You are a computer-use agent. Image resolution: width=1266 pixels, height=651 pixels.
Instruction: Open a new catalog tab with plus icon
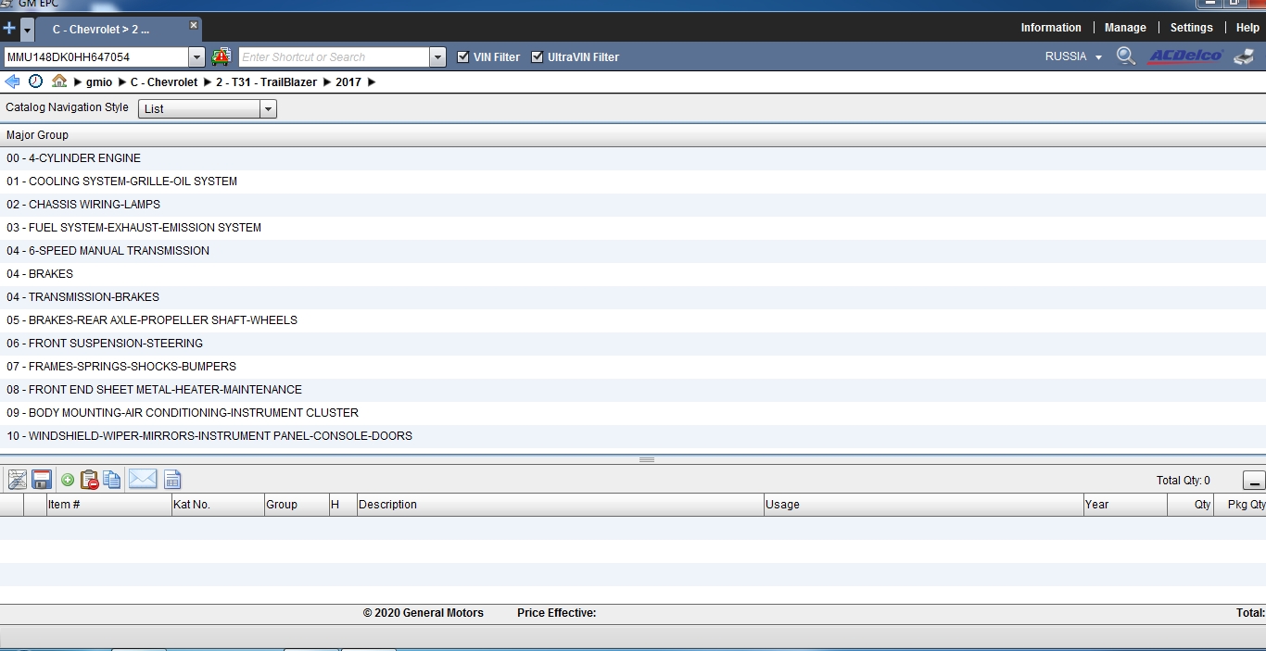[x=9, y=29]
